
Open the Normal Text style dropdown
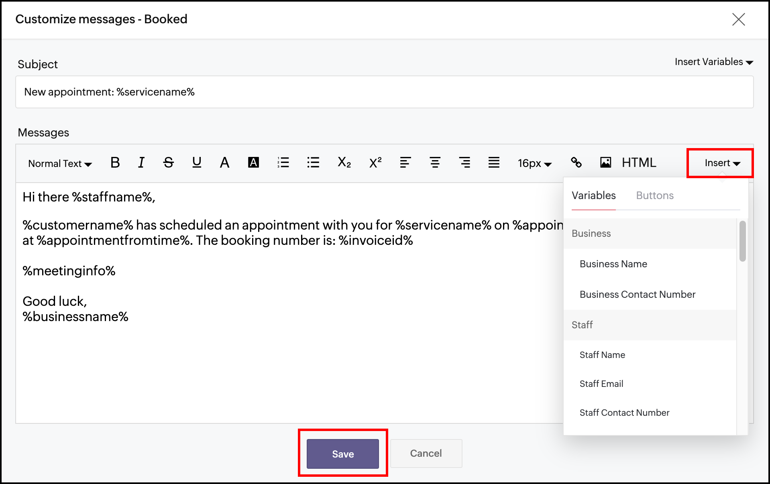point(60,163)
